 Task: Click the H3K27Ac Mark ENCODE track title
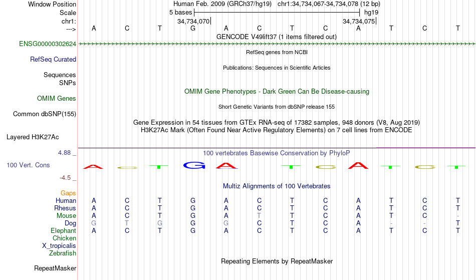(277, 130)
